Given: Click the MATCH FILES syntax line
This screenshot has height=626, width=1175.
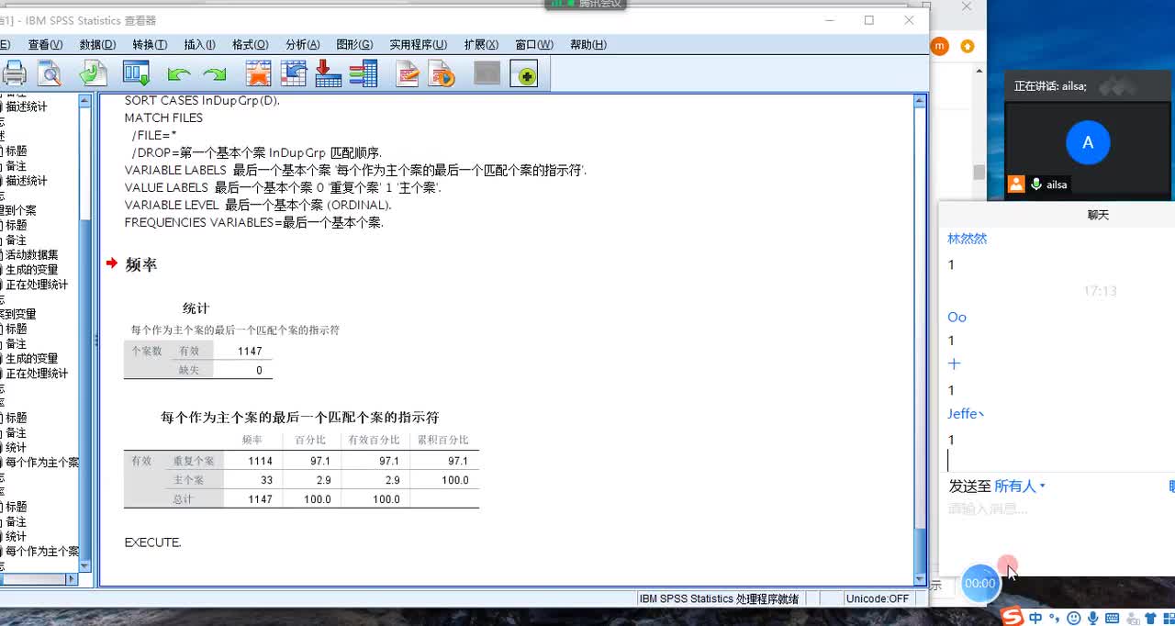Looking at the screenshot, I should [163, 117].
